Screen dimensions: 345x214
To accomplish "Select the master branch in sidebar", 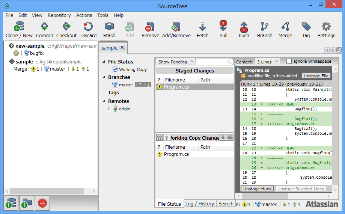I will pyautogui.click(x=126, y=85).
